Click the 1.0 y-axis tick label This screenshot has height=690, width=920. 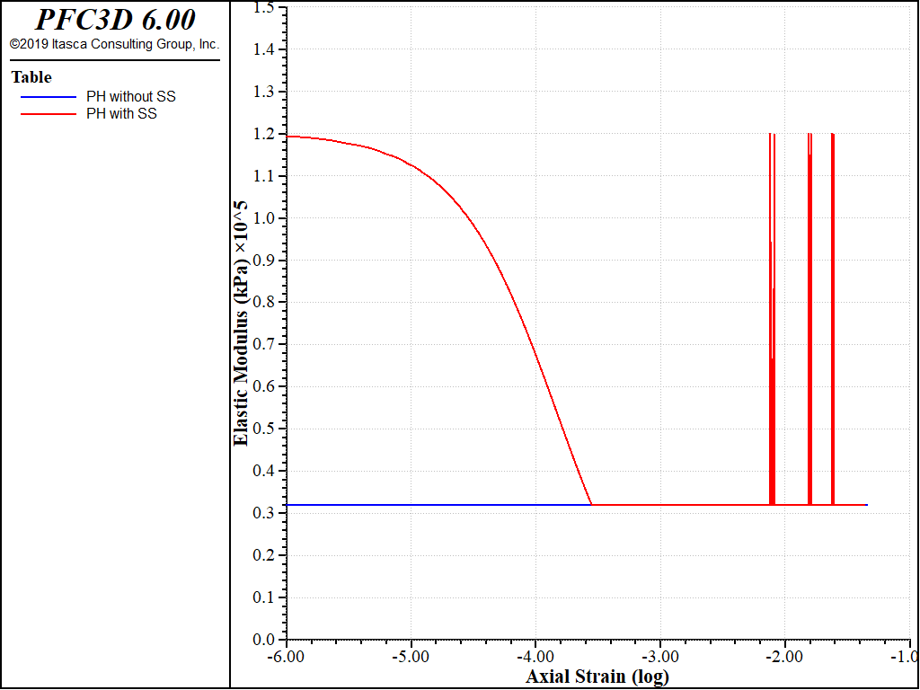(263, 218)
